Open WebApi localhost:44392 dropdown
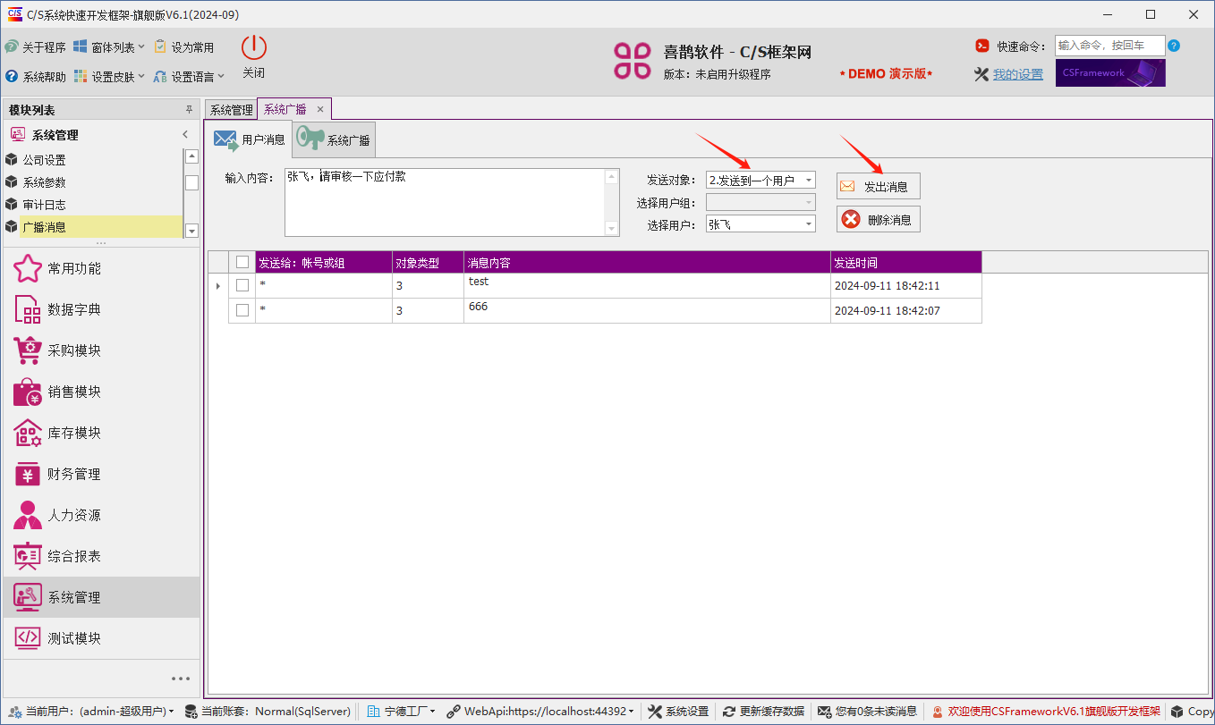 click(542, 712)
